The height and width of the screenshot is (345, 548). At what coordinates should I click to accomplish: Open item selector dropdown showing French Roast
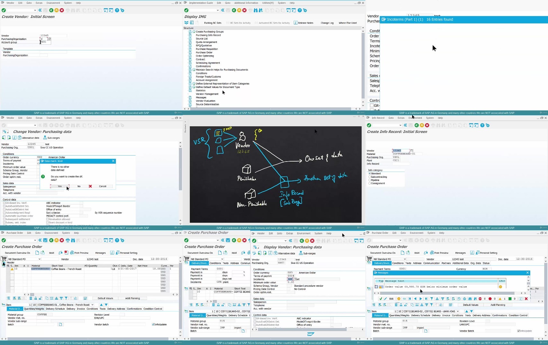pos(93,305)
